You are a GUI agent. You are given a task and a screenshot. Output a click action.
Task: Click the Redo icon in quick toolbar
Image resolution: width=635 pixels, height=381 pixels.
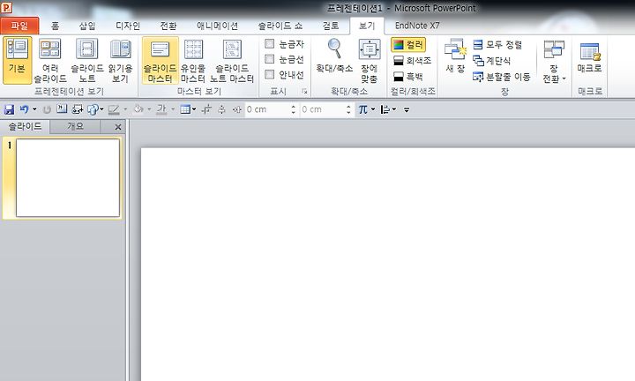[x=47, y=109]
